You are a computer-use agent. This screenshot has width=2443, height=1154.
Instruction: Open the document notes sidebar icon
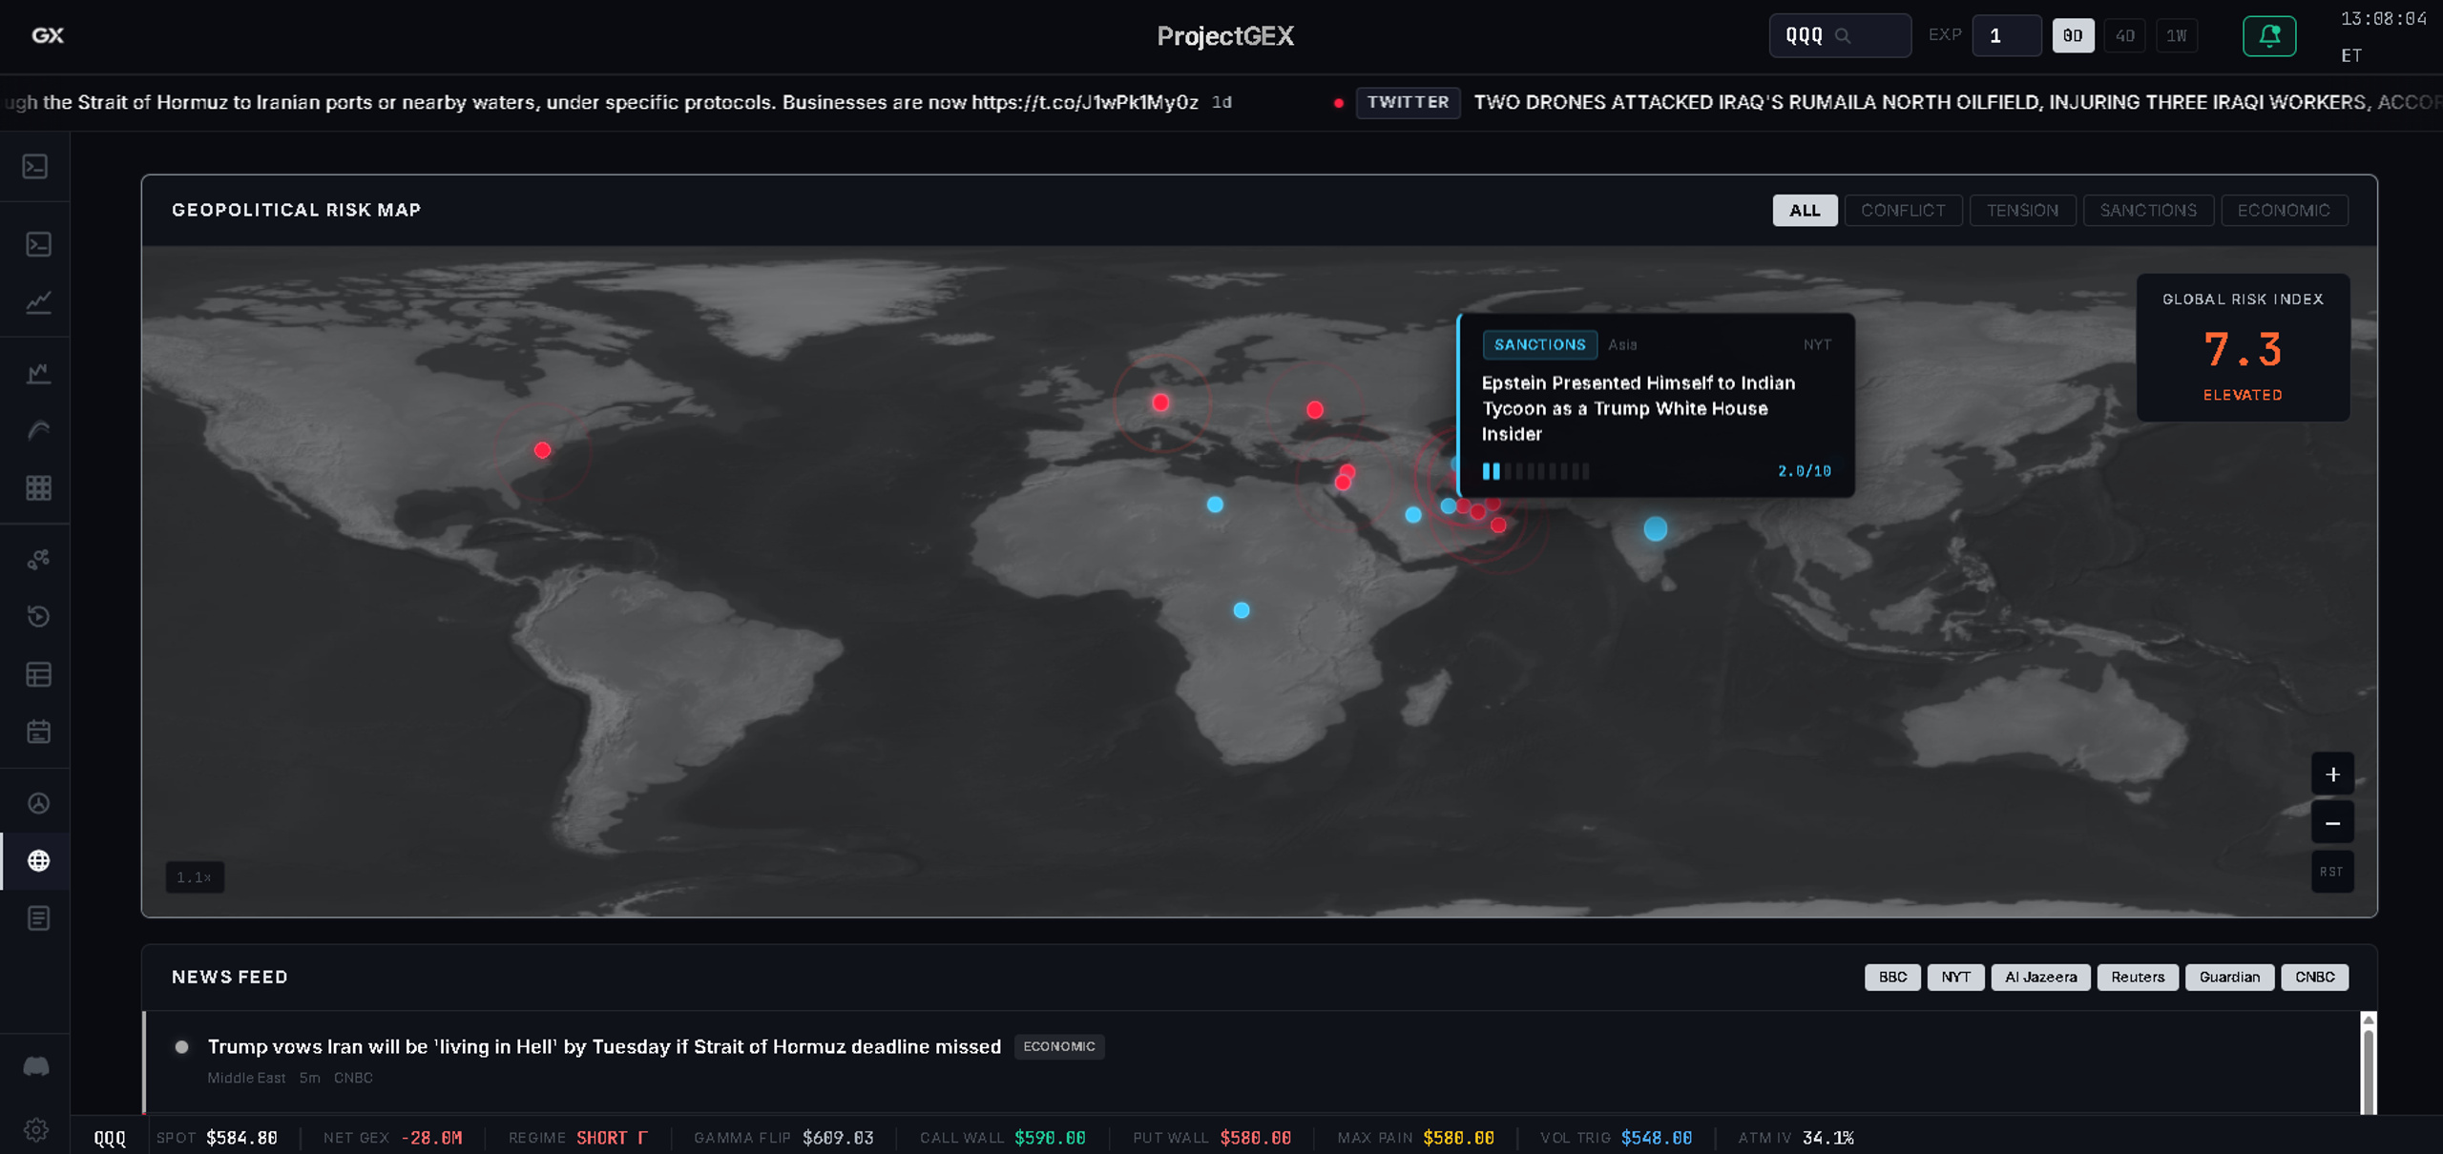pos(38,918)
